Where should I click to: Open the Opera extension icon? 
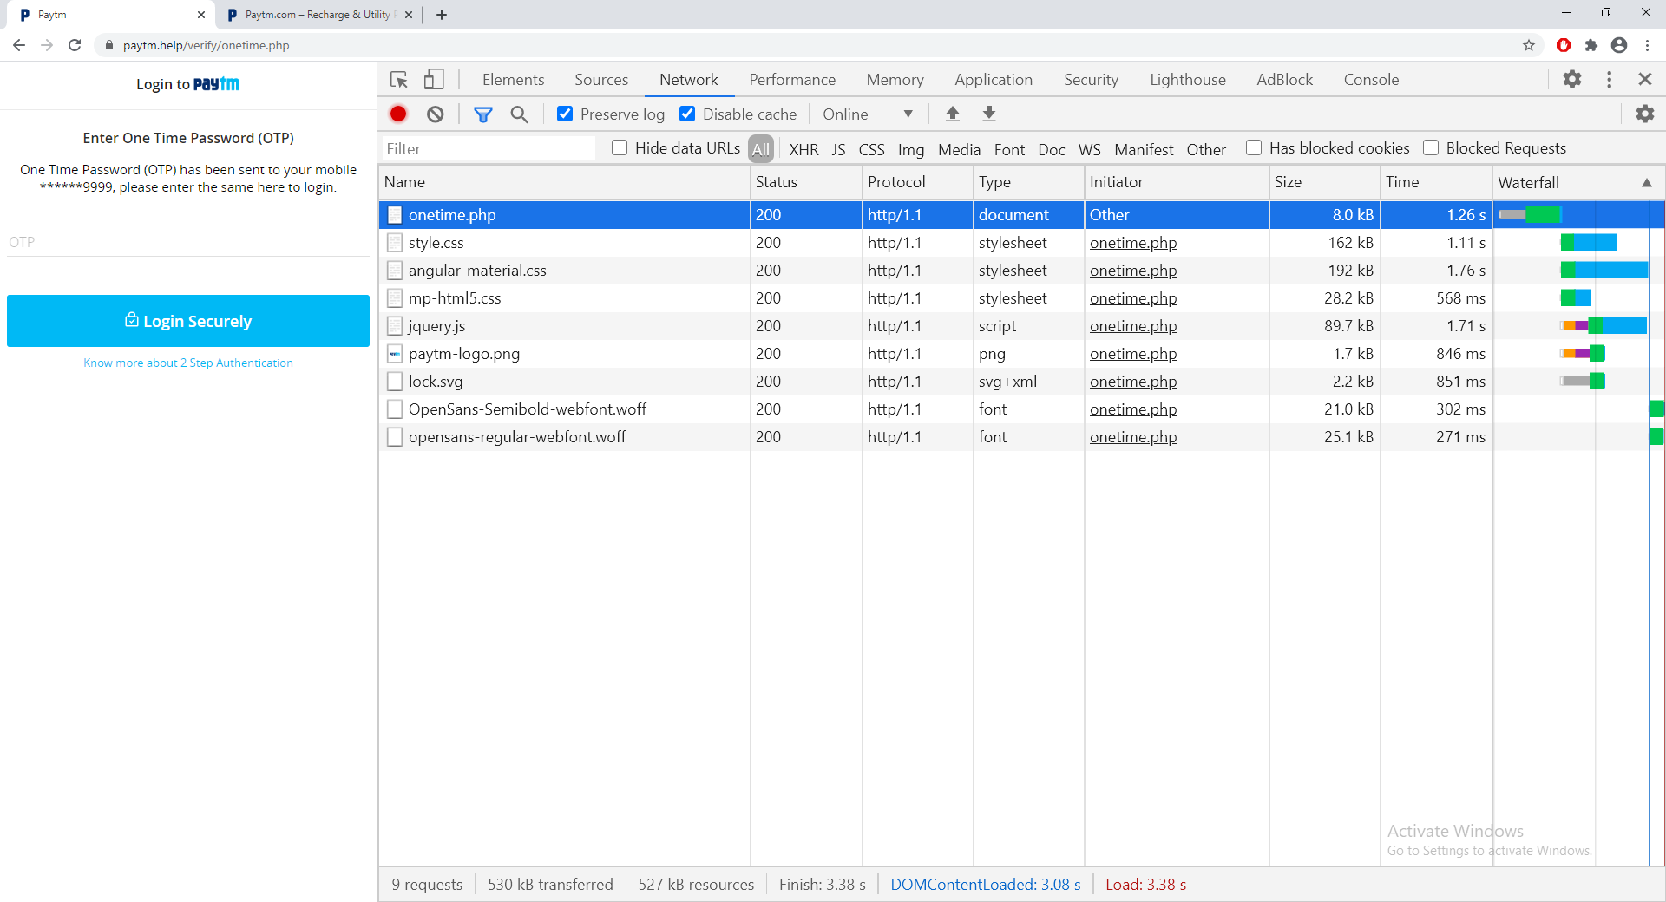point(1564,45)
